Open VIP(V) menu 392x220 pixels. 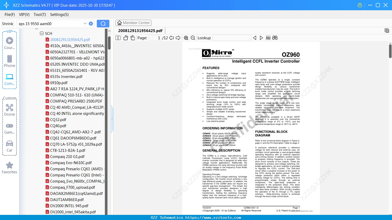point(24,15)
